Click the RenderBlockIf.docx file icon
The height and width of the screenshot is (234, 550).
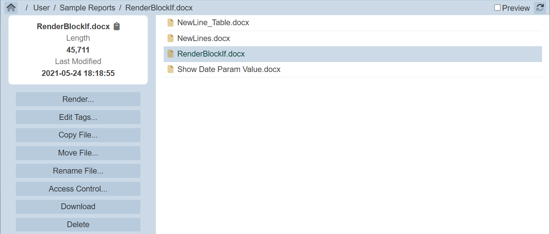[x=171, y=54]
